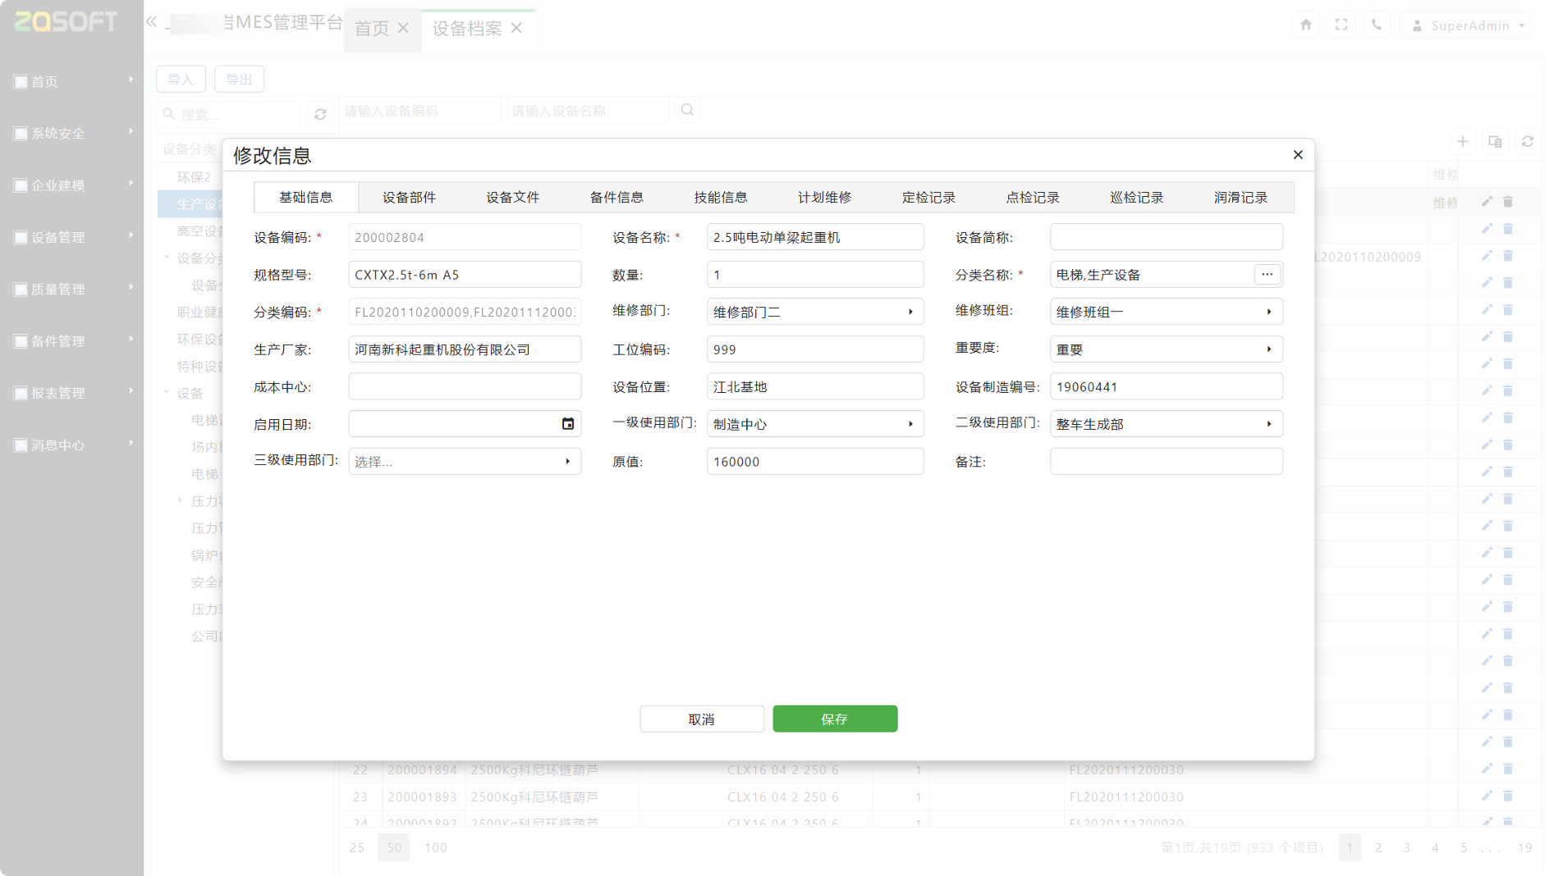Image resolution: width=1545 pixels, height=876 pixels.
Task: Click the 成本中心 input field
Action: (x=464, y=387)
